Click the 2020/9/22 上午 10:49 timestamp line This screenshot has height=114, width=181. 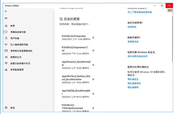click(x=76, y=68)
